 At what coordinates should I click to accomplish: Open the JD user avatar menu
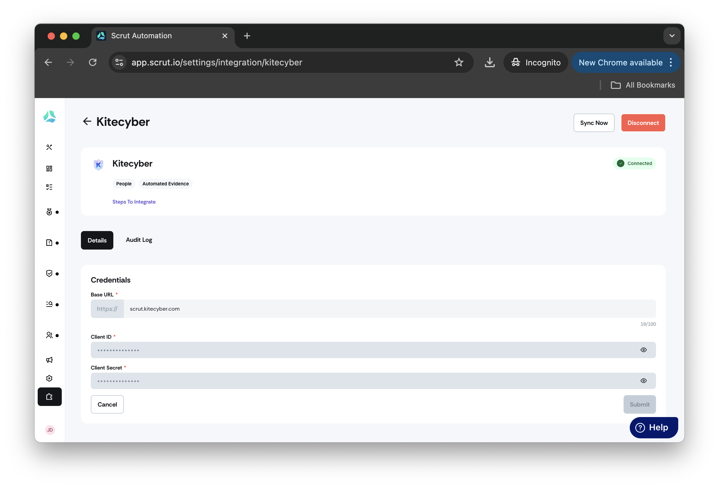click(x=50, y=430)
